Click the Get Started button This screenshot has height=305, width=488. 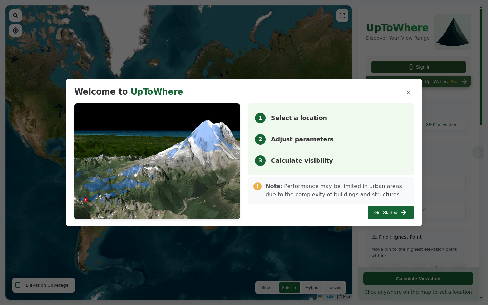tap(391, 212)
